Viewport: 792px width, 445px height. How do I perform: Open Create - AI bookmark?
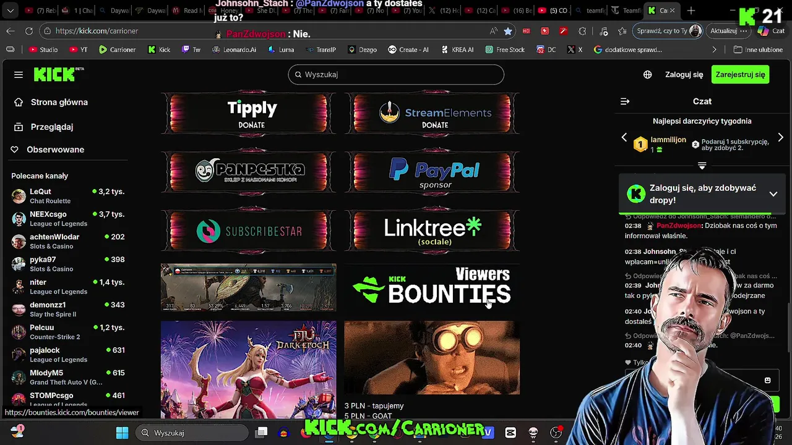tap(408, 49)
